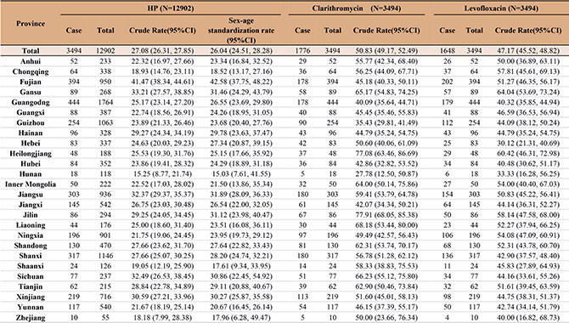Select the Liaoning province cell
Viewport: 569px width, 323px height.
click(x=31, y=225)
